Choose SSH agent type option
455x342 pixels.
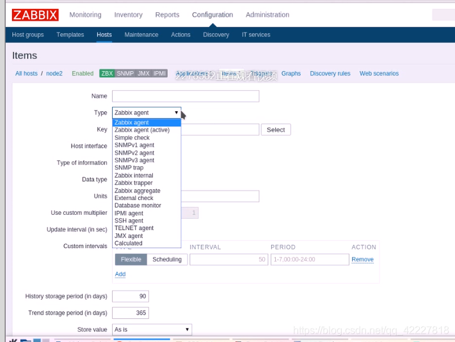(x=147, y=221)
